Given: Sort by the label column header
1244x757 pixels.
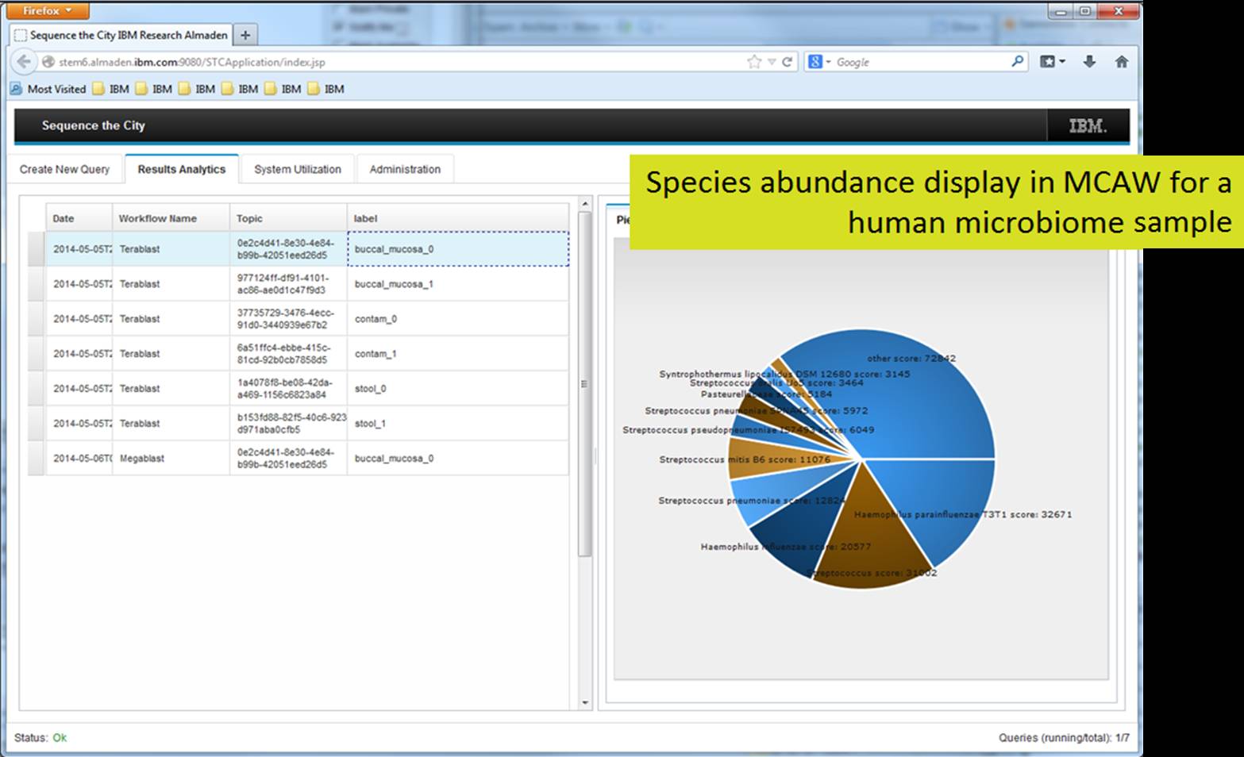Looking at the screenshot, I should tap(458, 218).
